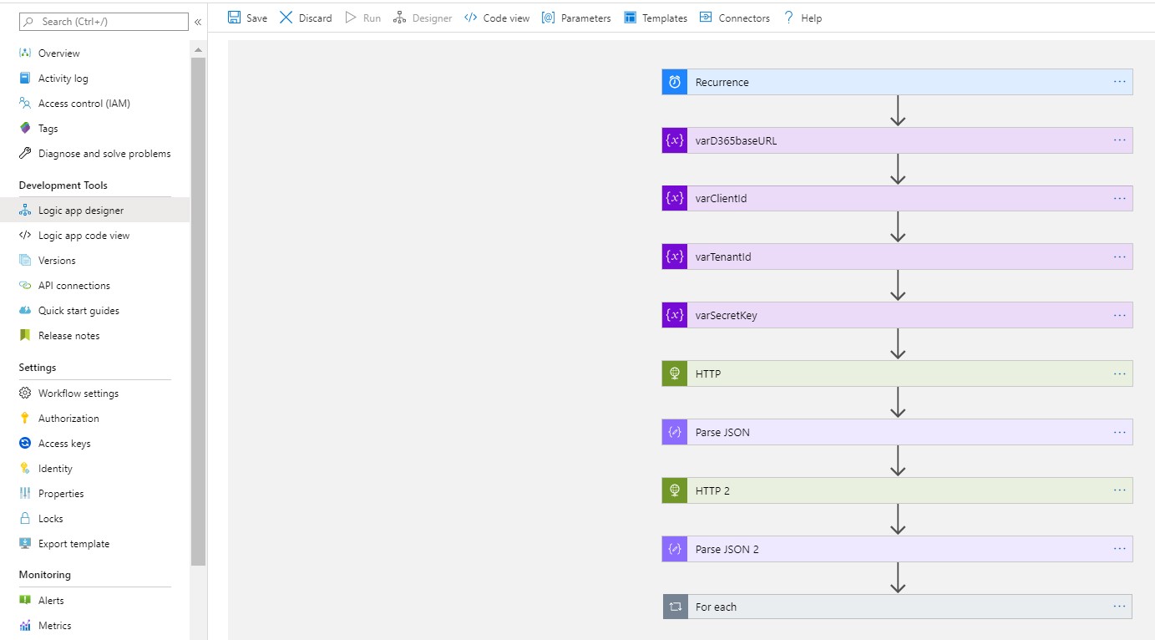Open the ellipsis menu on Parse JSON 2
The image size is (1155, 640).
[x=1119, y=549]
